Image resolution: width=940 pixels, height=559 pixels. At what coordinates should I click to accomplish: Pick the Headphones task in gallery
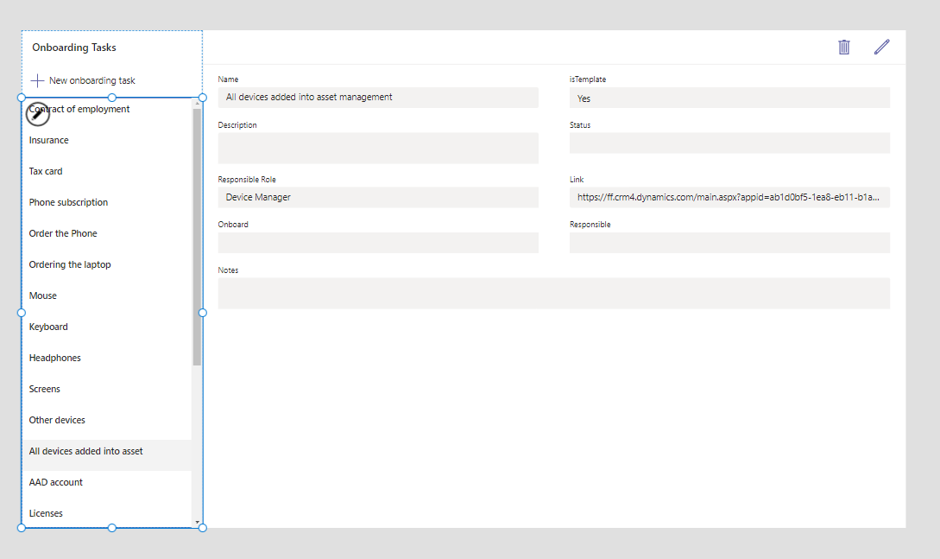(54, 358)
